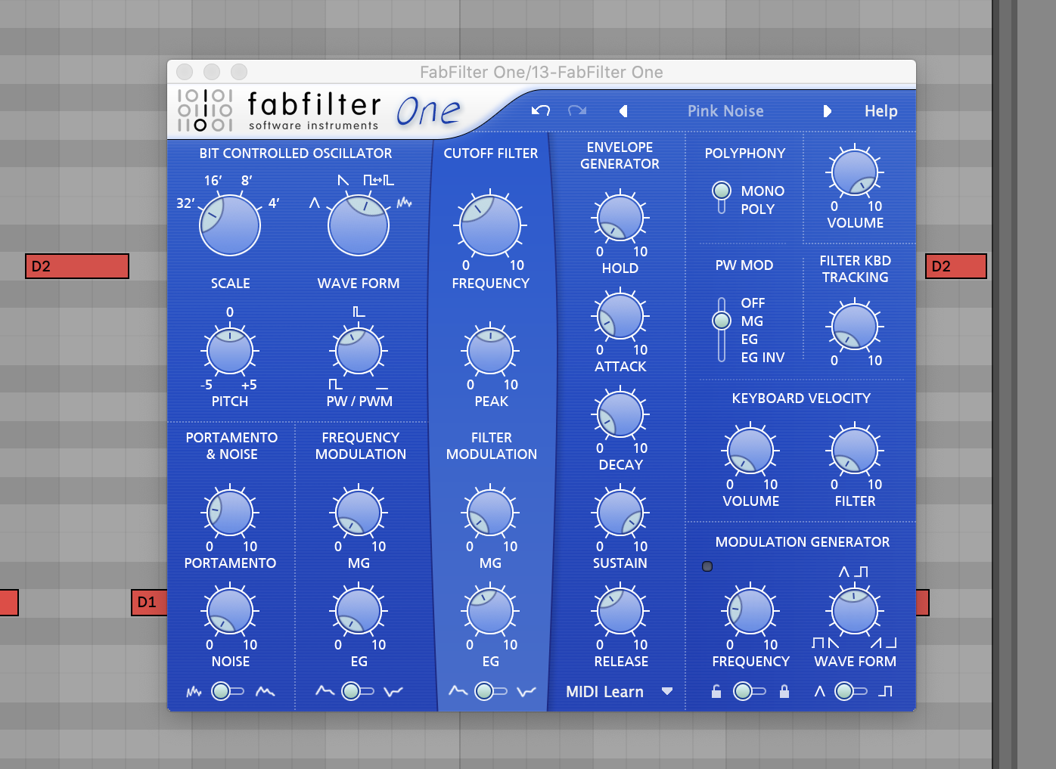Click the undo arrow icon

coord(540,110)
